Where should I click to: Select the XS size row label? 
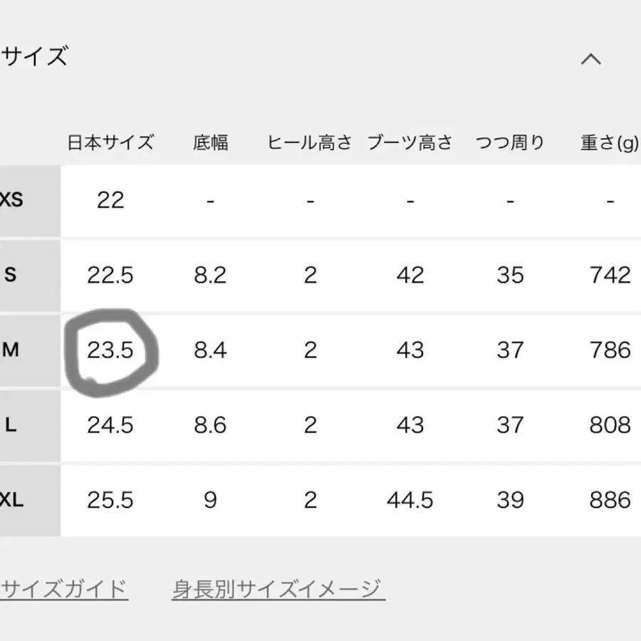pos(12,200)
